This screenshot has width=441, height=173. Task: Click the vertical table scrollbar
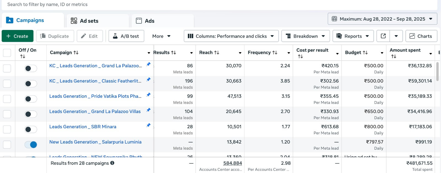[437, 71]
